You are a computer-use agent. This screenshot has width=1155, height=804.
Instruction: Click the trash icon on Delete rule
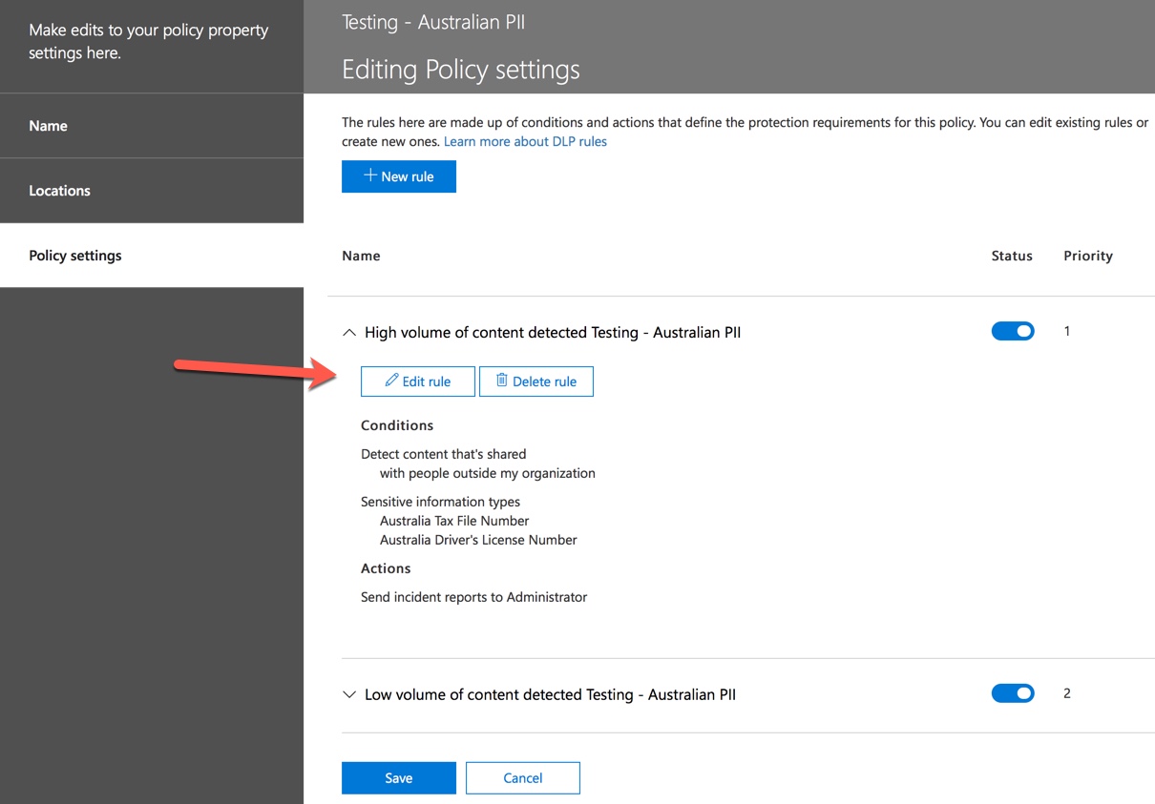pos(502,381)
